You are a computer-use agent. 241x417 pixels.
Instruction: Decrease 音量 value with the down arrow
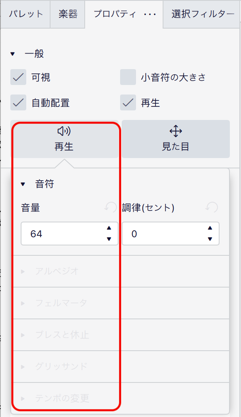click(x=109, y=239)
